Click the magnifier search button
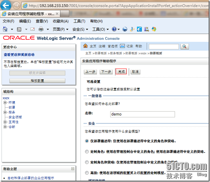The height and width of the screenshot is (182, 210). pos(184,46)
